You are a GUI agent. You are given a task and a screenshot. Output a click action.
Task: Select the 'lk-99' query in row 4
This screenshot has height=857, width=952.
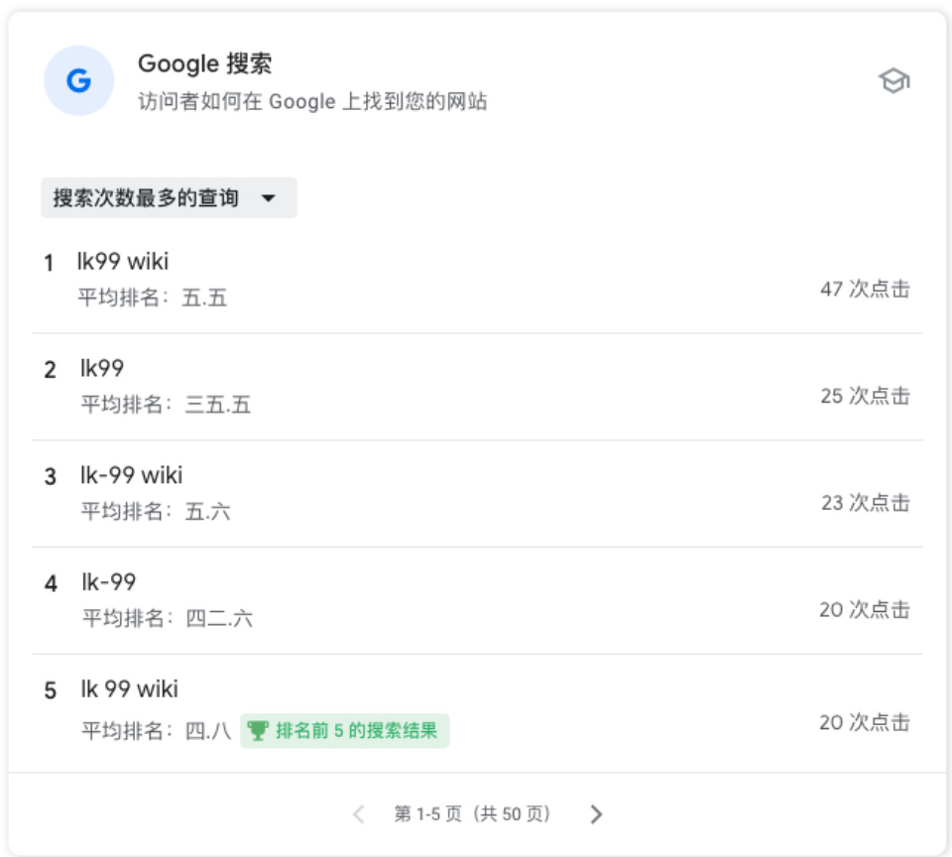109,582
